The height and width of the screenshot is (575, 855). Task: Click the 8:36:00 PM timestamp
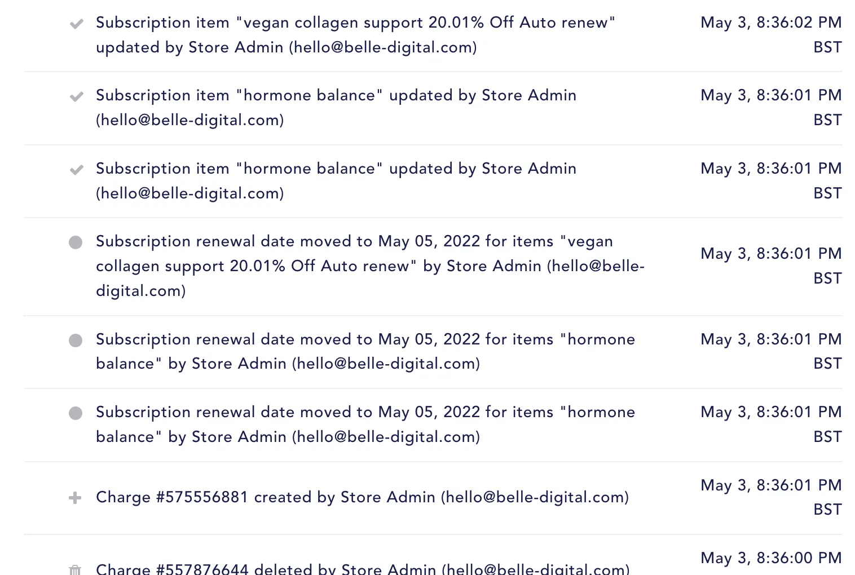coord(771,558)
